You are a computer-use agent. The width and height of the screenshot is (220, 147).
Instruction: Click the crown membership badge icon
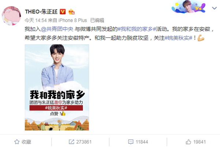coord(71,12)
